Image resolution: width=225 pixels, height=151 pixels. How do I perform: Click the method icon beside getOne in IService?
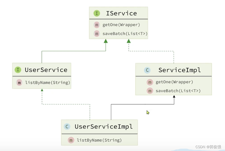coord(97,25)
